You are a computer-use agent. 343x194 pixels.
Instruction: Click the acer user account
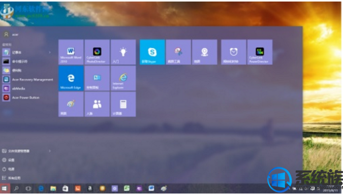(11, 35)
